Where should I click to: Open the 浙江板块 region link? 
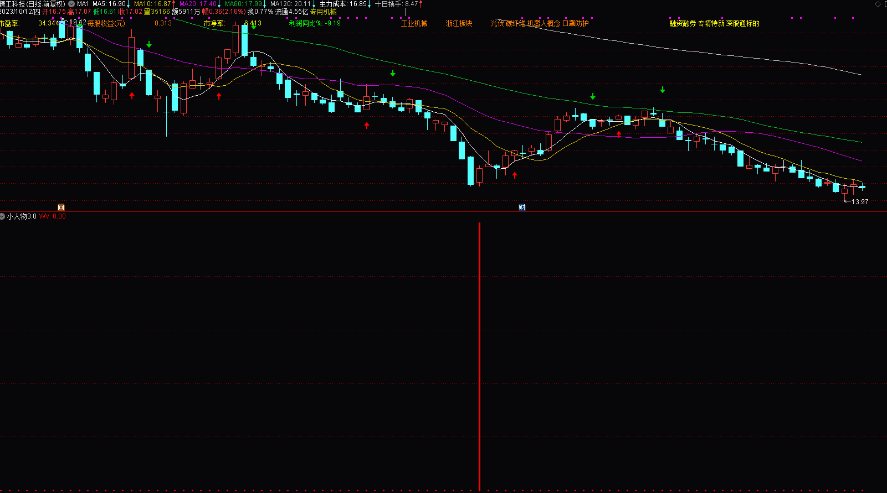pyautogui.click(x=459, y=23)
